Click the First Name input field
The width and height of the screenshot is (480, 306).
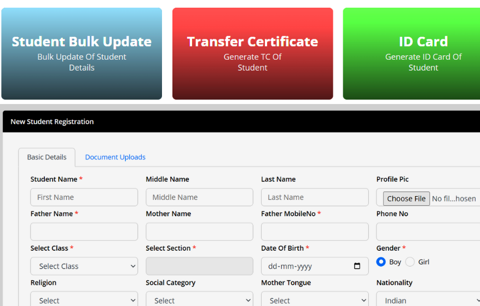click(84, 197)
